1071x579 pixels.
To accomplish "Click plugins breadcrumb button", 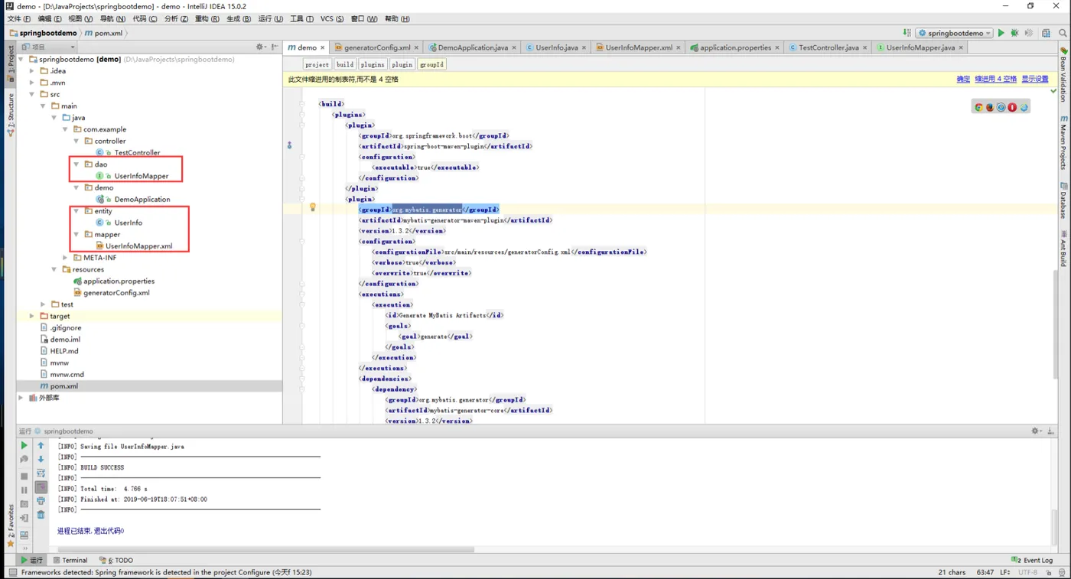I will (x=373, y=64).
